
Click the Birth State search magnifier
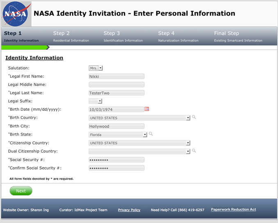151,134
